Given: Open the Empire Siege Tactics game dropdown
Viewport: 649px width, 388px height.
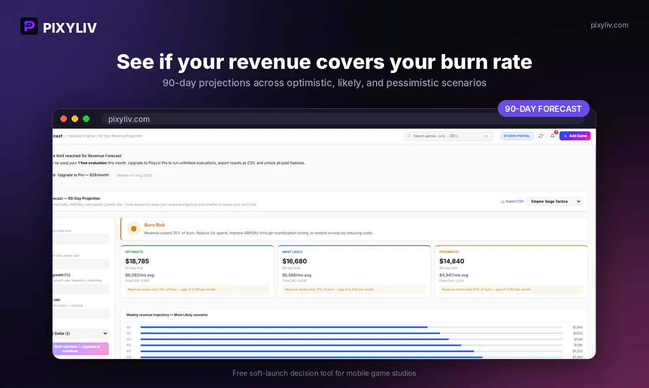Looking at the screenshot, I should [554, 202].
